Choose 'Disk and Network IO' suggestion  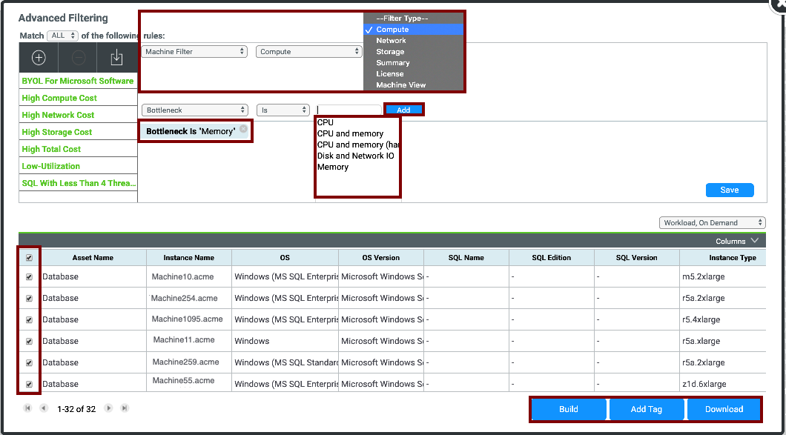coord(355,156)
